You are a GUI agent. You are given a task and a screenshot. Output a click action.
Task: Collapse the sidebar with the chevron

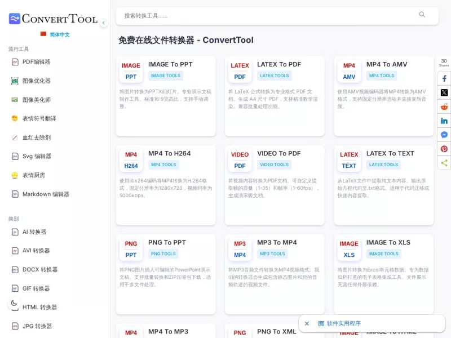pos(104,23)
